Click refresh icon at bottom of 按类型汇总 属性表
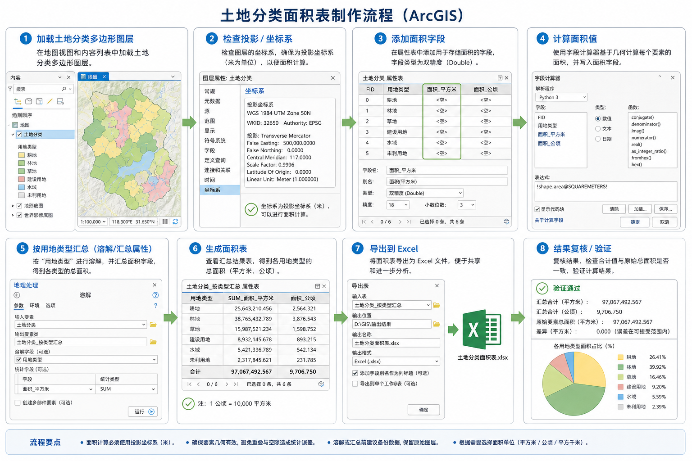The height and width of the screenshot is (461, 692). click(x=321, y=384)
